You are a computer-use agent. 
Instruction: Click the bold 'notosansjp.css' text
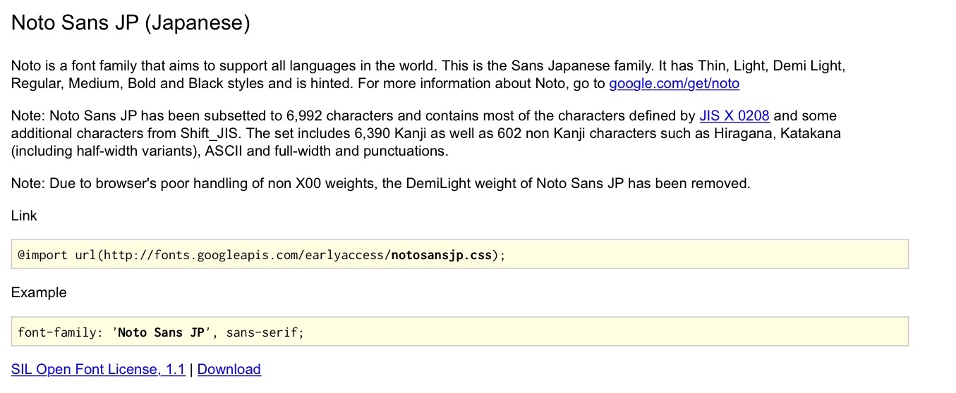pos(442,255)
